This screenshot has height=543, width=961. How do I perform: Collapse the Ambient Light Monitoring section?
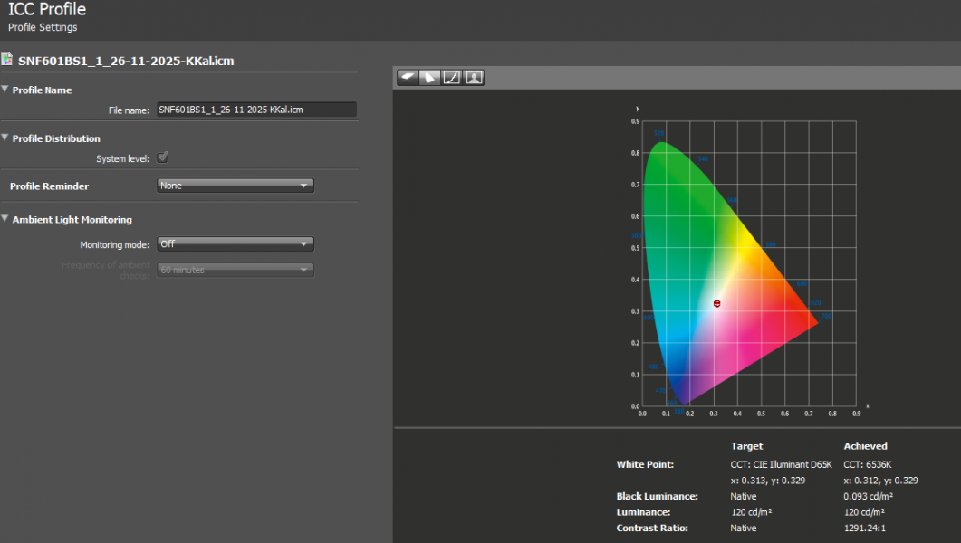pos(5,219)
